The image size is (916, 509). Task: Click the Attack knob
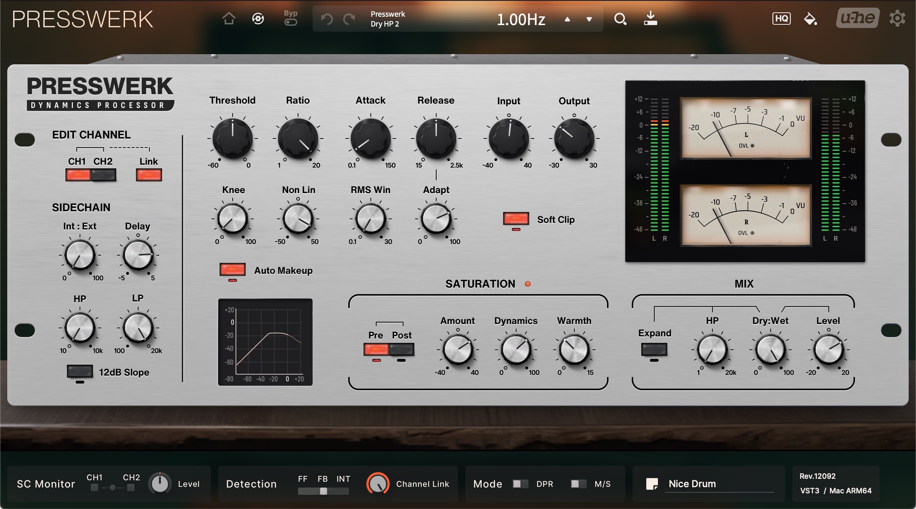tap(371, 138)
